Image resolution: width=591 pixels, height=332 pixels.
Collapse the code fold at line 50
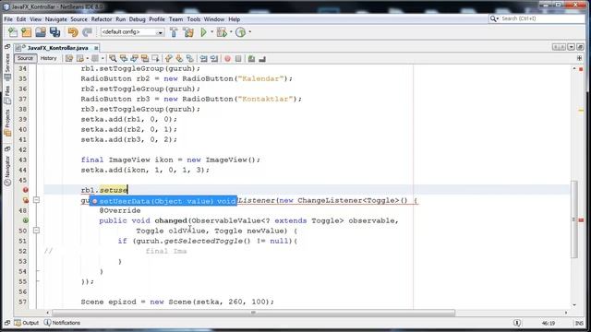(x=36, y=231)
